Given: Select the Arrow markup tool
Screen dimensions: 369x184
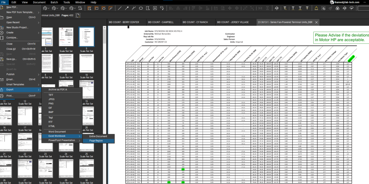Looking at the screenshot, I should coord(127,8).
